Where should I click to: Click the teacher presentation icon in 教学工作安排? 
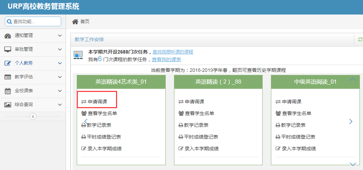click(78, 56)
